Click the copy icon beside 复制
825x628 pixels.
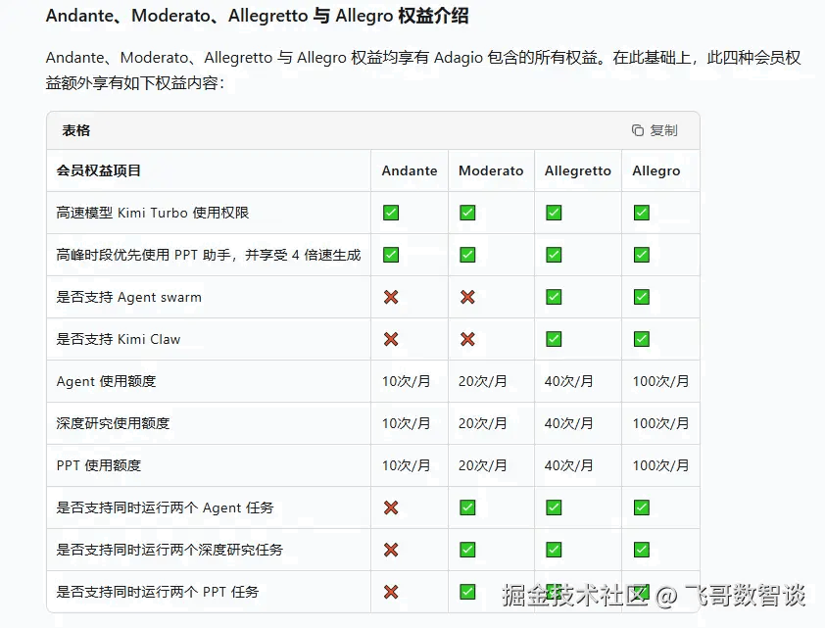tap(638, 130)
